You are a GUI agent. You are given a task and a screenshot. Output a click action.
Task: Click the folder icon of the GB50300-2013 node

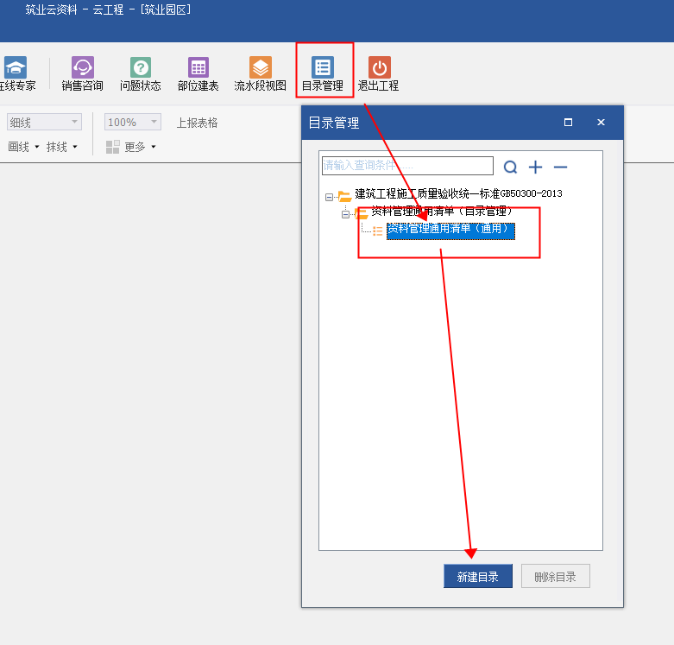pyautogui.click(x=344, y=197)
